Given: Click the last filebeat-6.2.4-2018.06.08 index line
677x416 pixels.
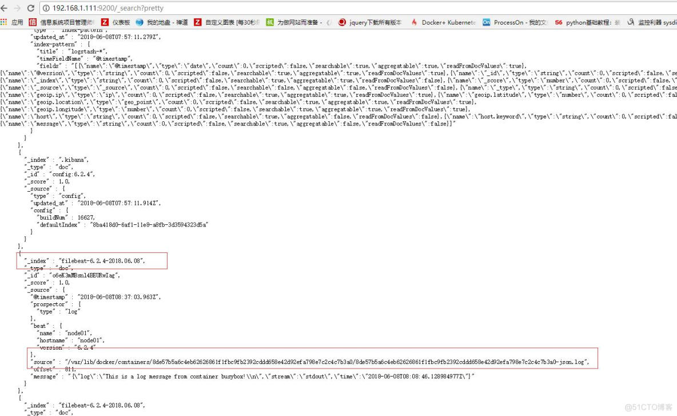Looking at the screenshot, I should pyautogui.click(x=85, y=405).
